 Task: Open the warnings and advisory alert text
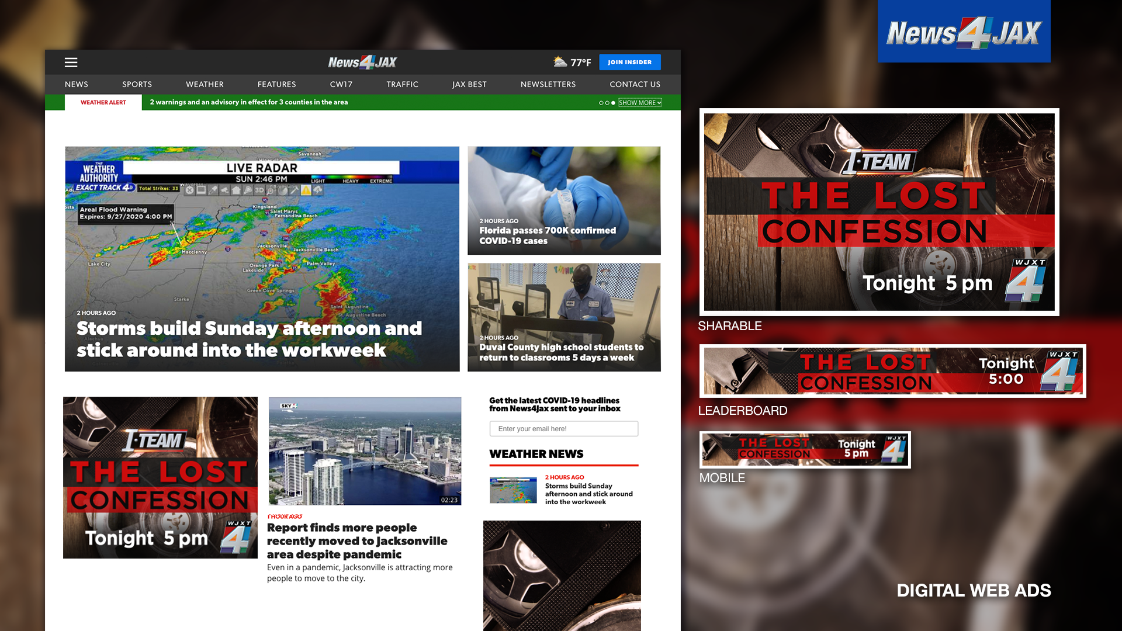click(249, 102)
